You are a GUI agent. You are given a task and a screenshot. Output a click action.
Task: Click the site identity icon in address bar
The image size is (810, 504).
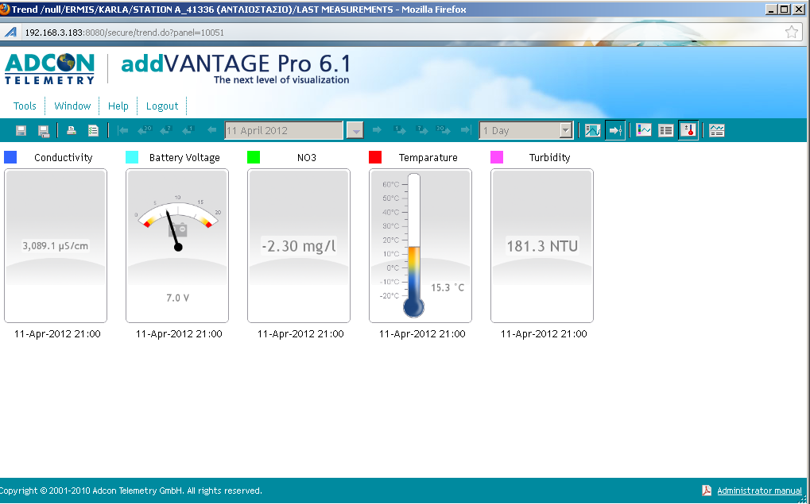pyautogui.click(x=10, y=32)
